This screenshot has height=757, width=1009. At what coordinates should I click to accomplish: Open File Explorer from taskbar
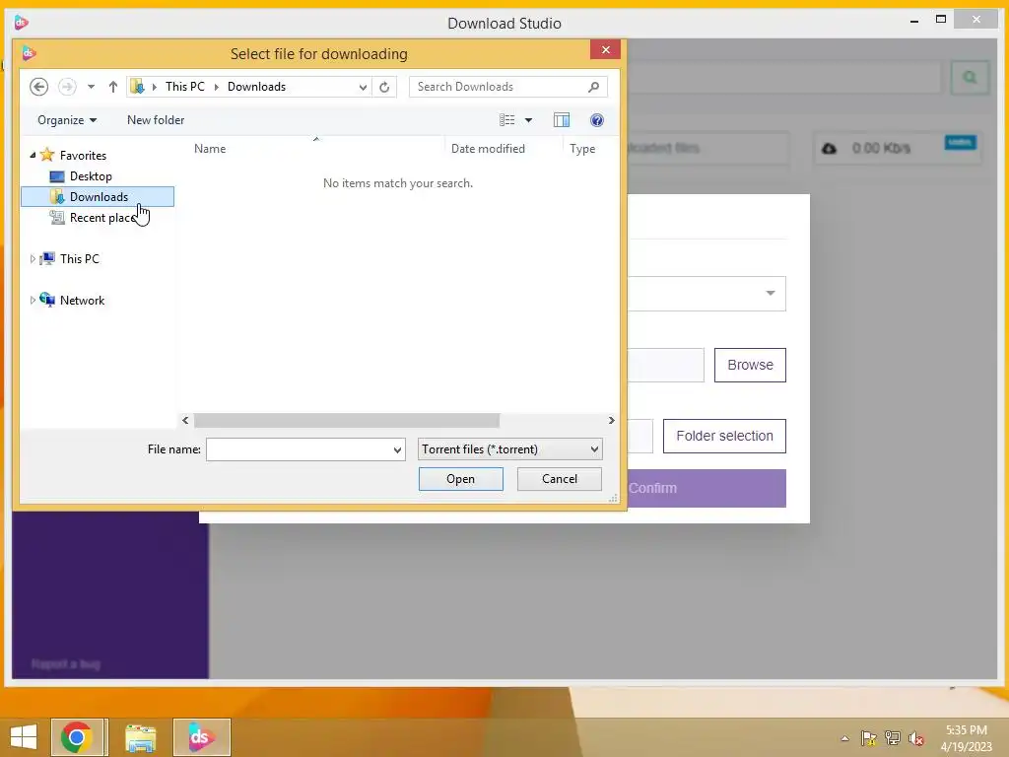(140, 737)
